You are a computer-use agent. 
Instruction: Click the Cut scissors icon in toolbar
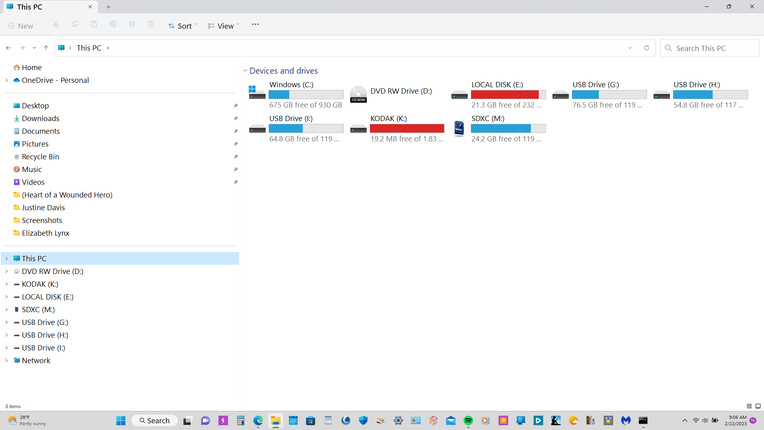[56, 25]
